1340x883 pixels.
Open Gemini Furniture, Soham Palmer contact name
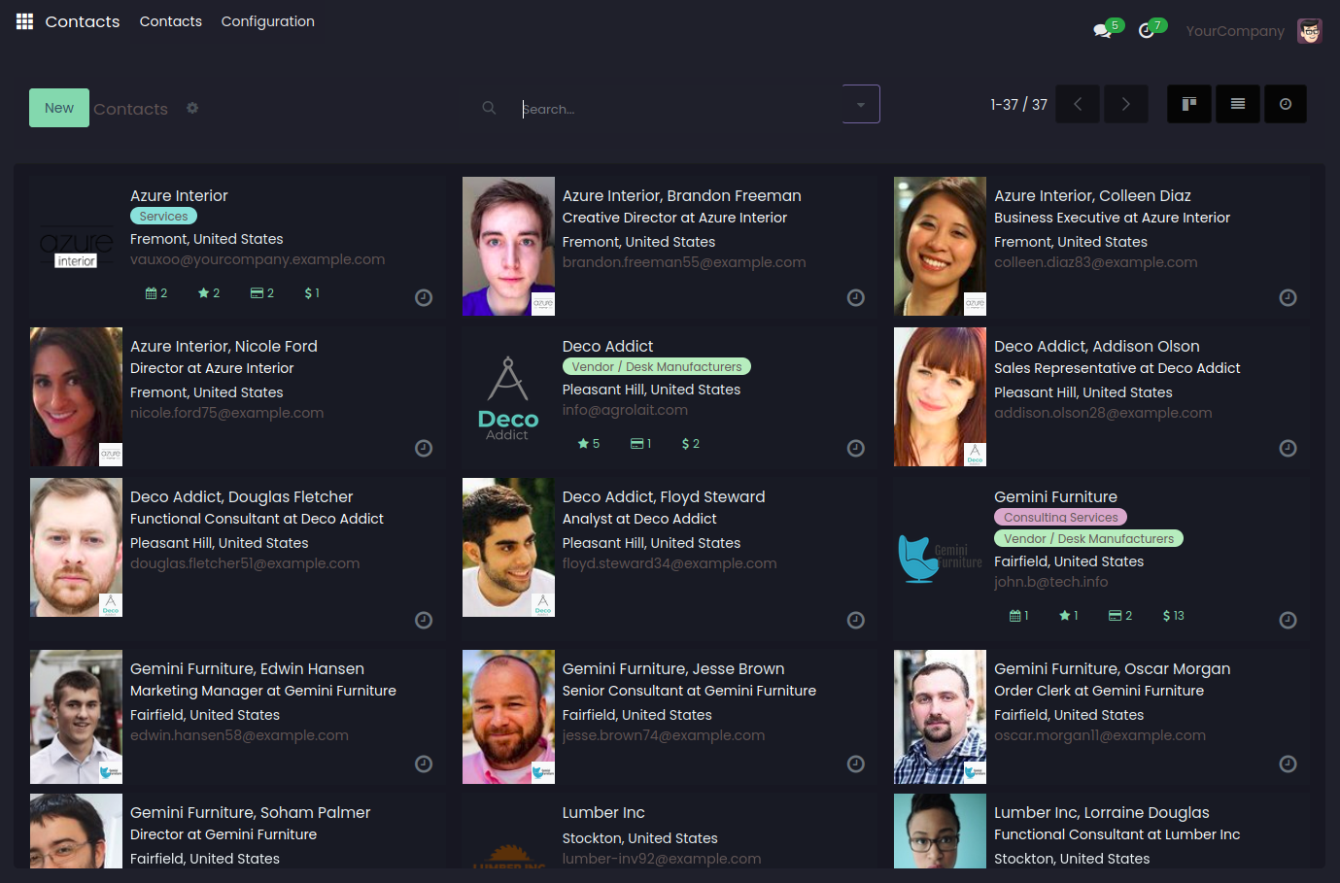tap(251, 812)
